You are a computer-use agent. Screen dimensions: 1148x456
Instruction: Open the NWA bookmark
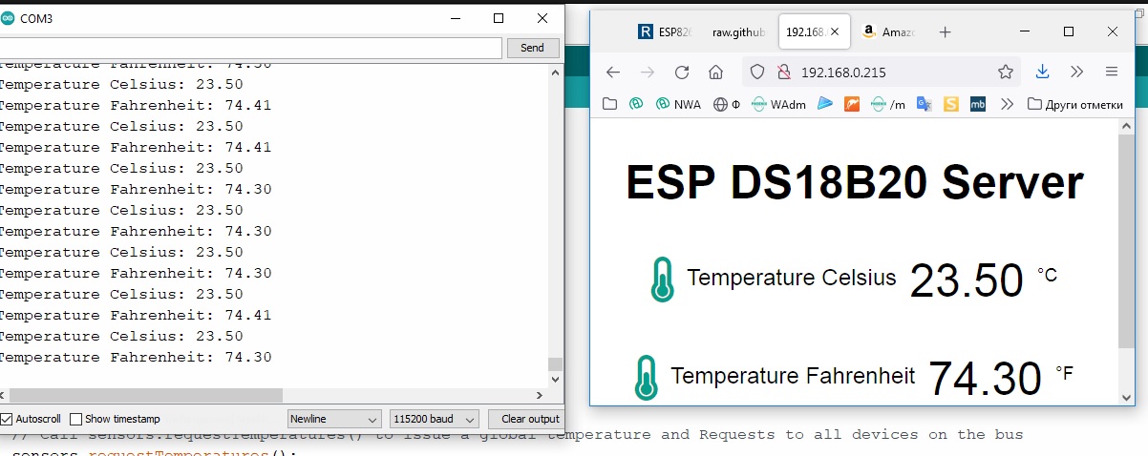[677, 104]
